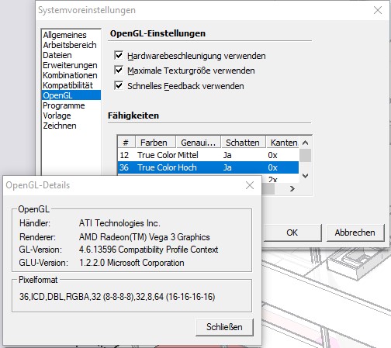Choose Kompatibilität in the sidebar list
Viewport: 391px width, 348px height.
[67, 85]
